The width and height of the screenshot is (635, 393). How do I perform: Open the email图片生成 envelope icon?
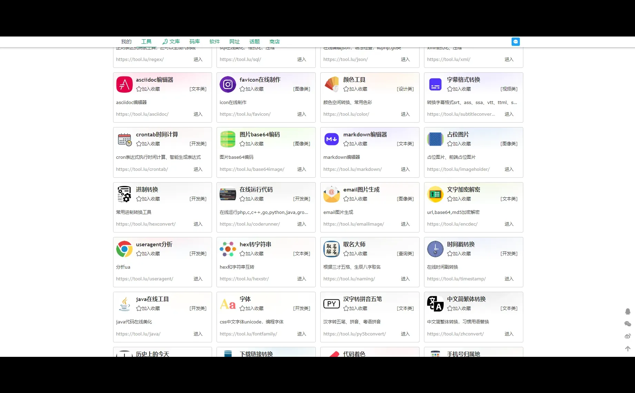tap(332, 194)
